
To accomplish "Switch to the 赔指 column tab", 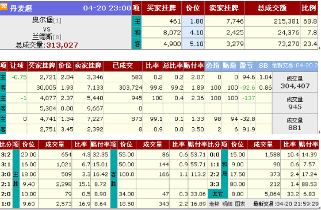I will click(230, 66).
